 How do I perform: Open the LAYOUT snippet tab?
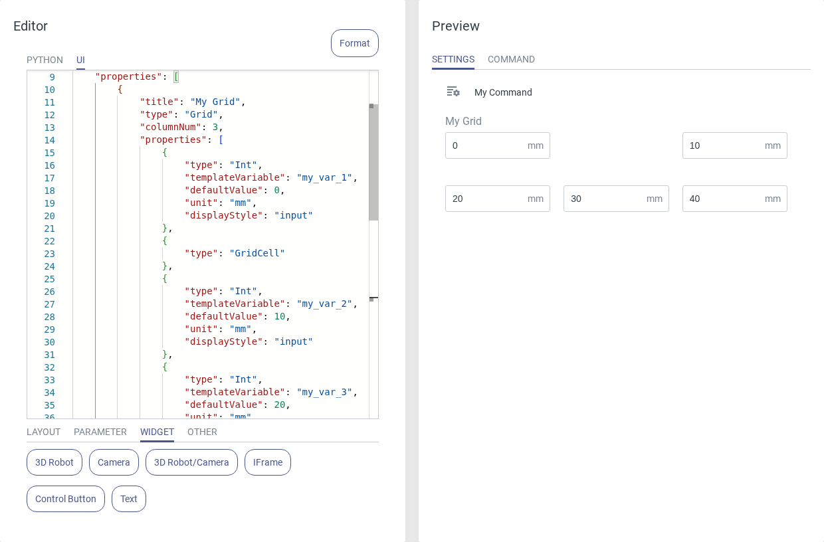(x=43, y=432)
